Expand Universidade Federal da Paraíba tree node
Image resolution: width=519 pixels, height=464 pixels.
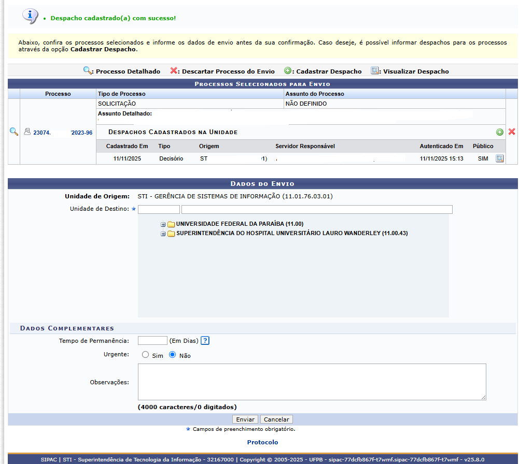163,224
